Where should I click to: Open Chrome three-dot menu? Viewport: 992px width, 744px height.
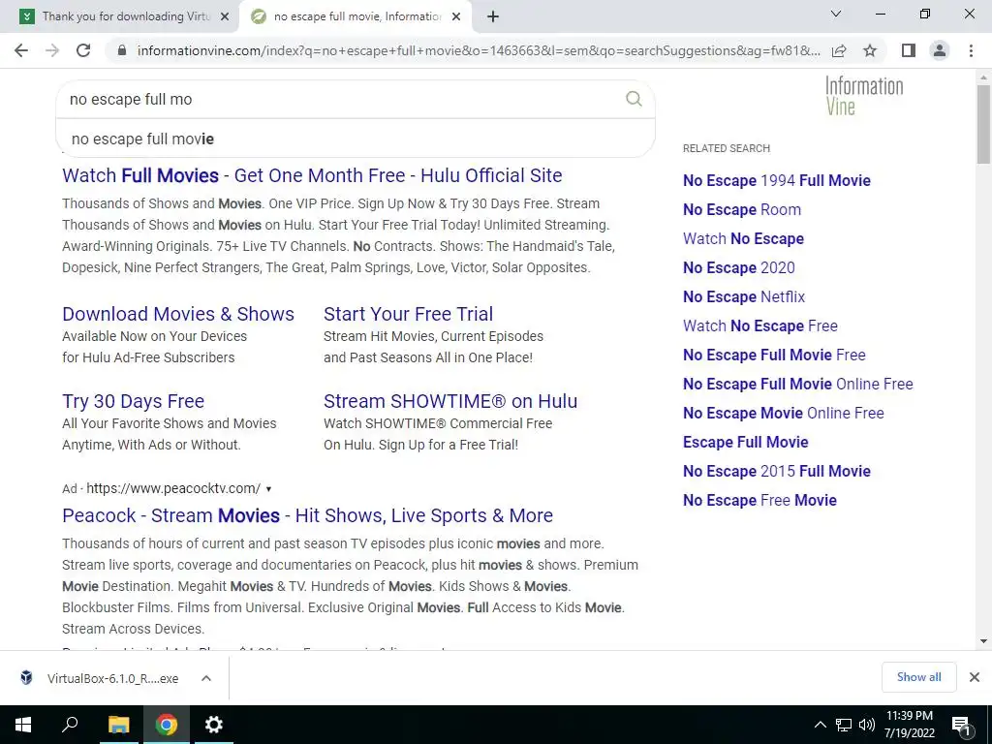pos(971,50)
